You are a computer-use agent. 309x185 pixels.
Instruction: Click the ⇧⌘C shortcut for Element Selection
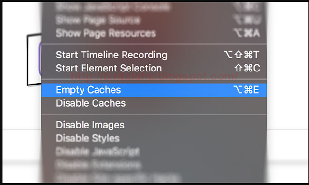pyautogui.click(x=247, y=68)
